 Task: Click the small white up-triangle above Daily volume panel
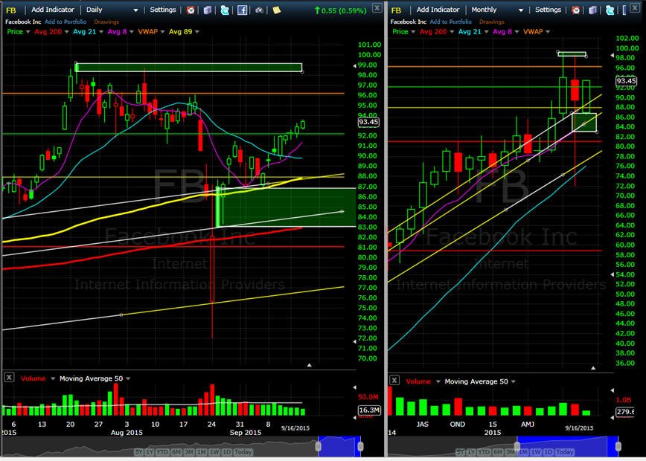[x=310, y=364]
